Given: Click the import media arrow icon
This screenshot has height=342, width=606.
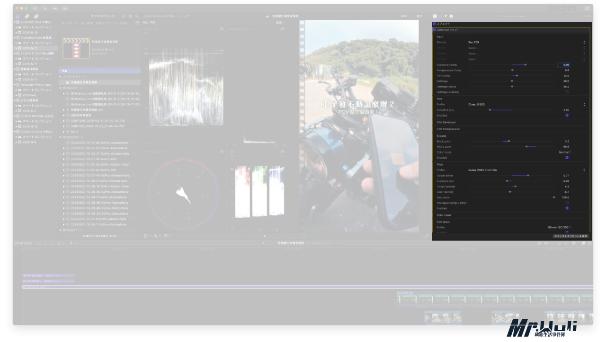Looking at the screenshot, I should tap(45, 9).
